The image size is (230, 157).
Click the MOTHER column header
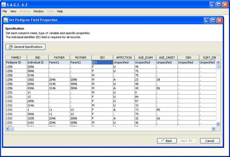81,58
